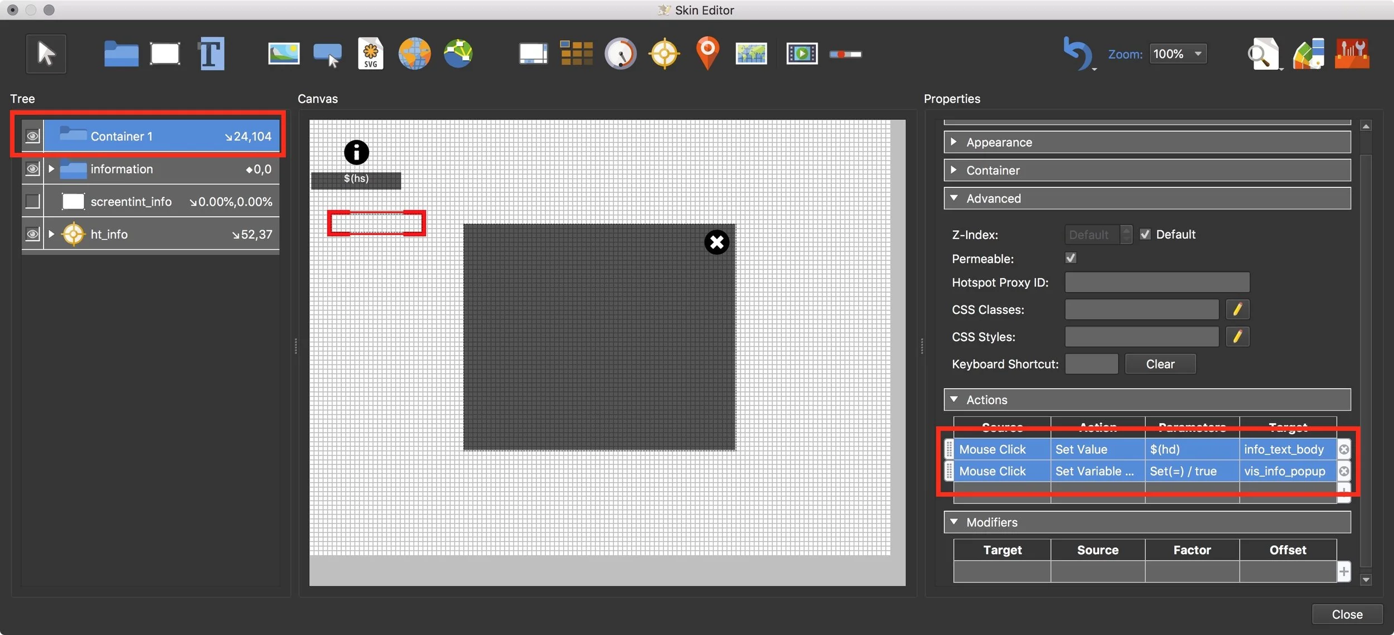Viewport: 1394px width, 635px height.
Task: Add the map element
Action: pos(751,54)
